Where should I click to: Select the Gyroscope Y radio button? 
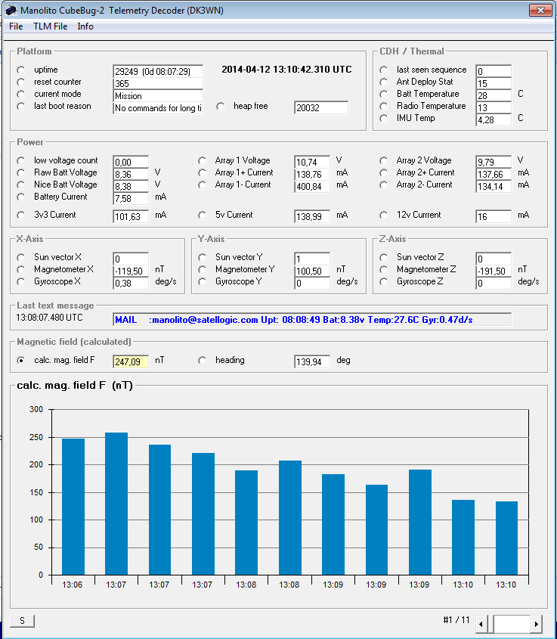(x=203, y=282)
